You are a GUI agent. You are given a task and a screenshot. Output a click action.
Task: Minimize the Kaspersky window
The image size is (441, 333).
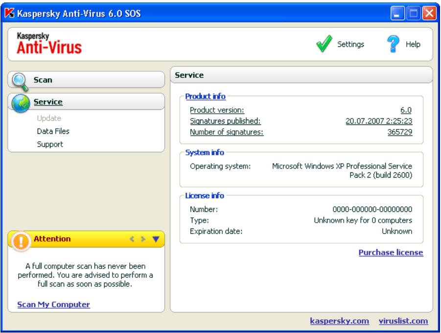397,13
